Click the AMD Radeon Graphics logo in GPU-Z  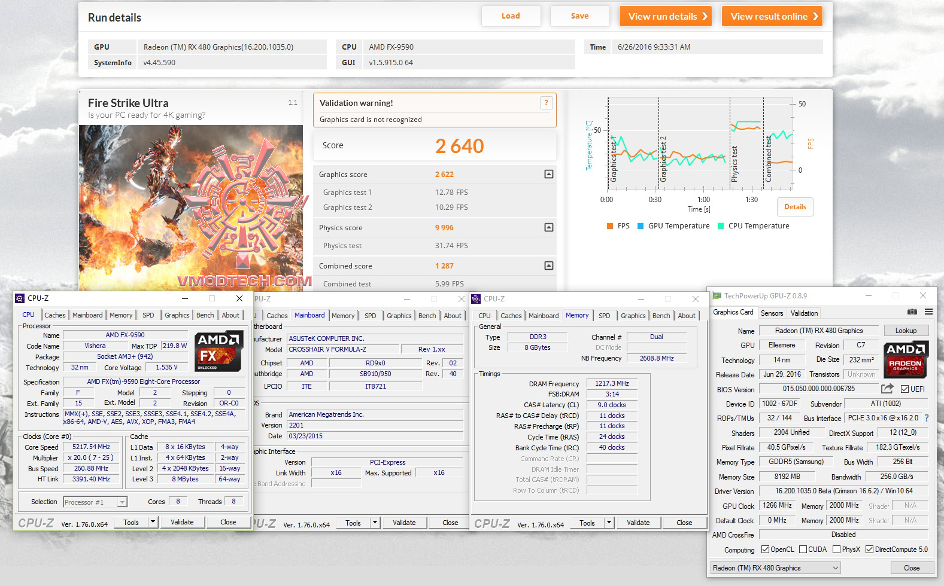click(x=906, y=359)
